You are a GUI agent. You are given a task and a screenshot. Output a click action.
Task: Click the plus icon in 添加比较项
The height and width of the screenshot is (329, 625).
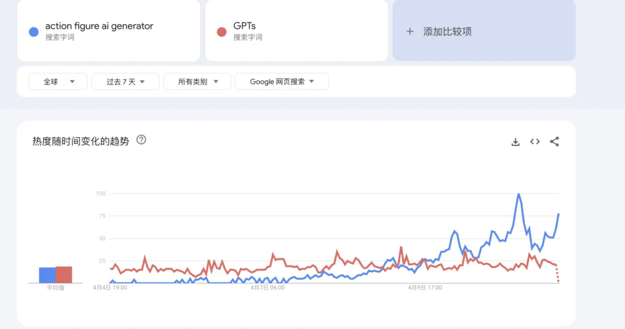410,31
